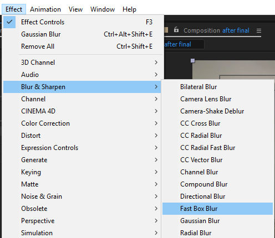Click the layer corner handle square
Screen dimensions: 275x238
[192, 60]
